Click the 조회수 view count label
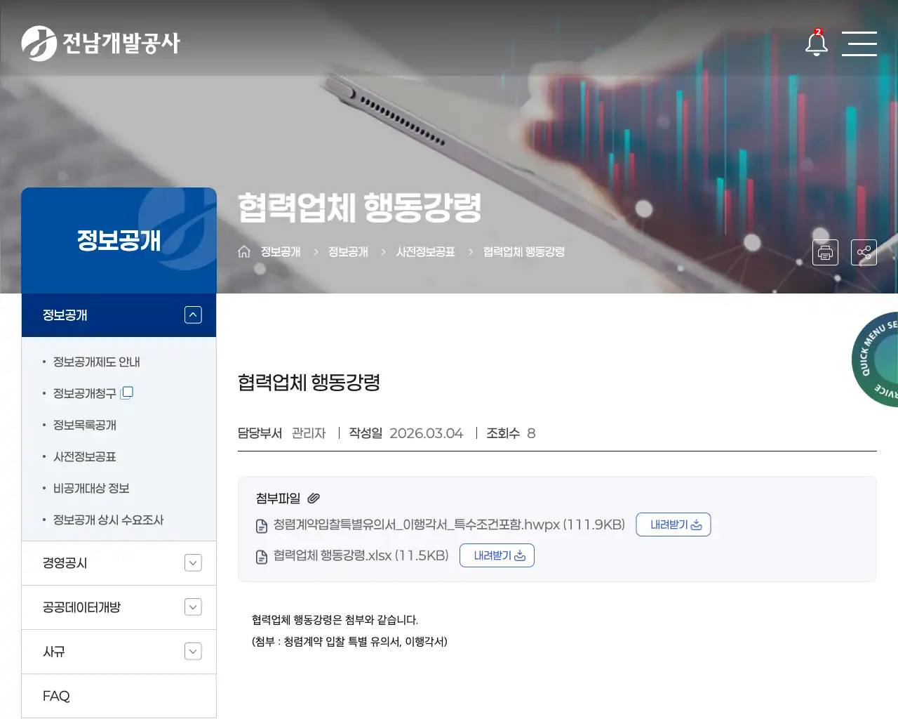Screen dimensions: 898x719 click(x=503, y=433)
